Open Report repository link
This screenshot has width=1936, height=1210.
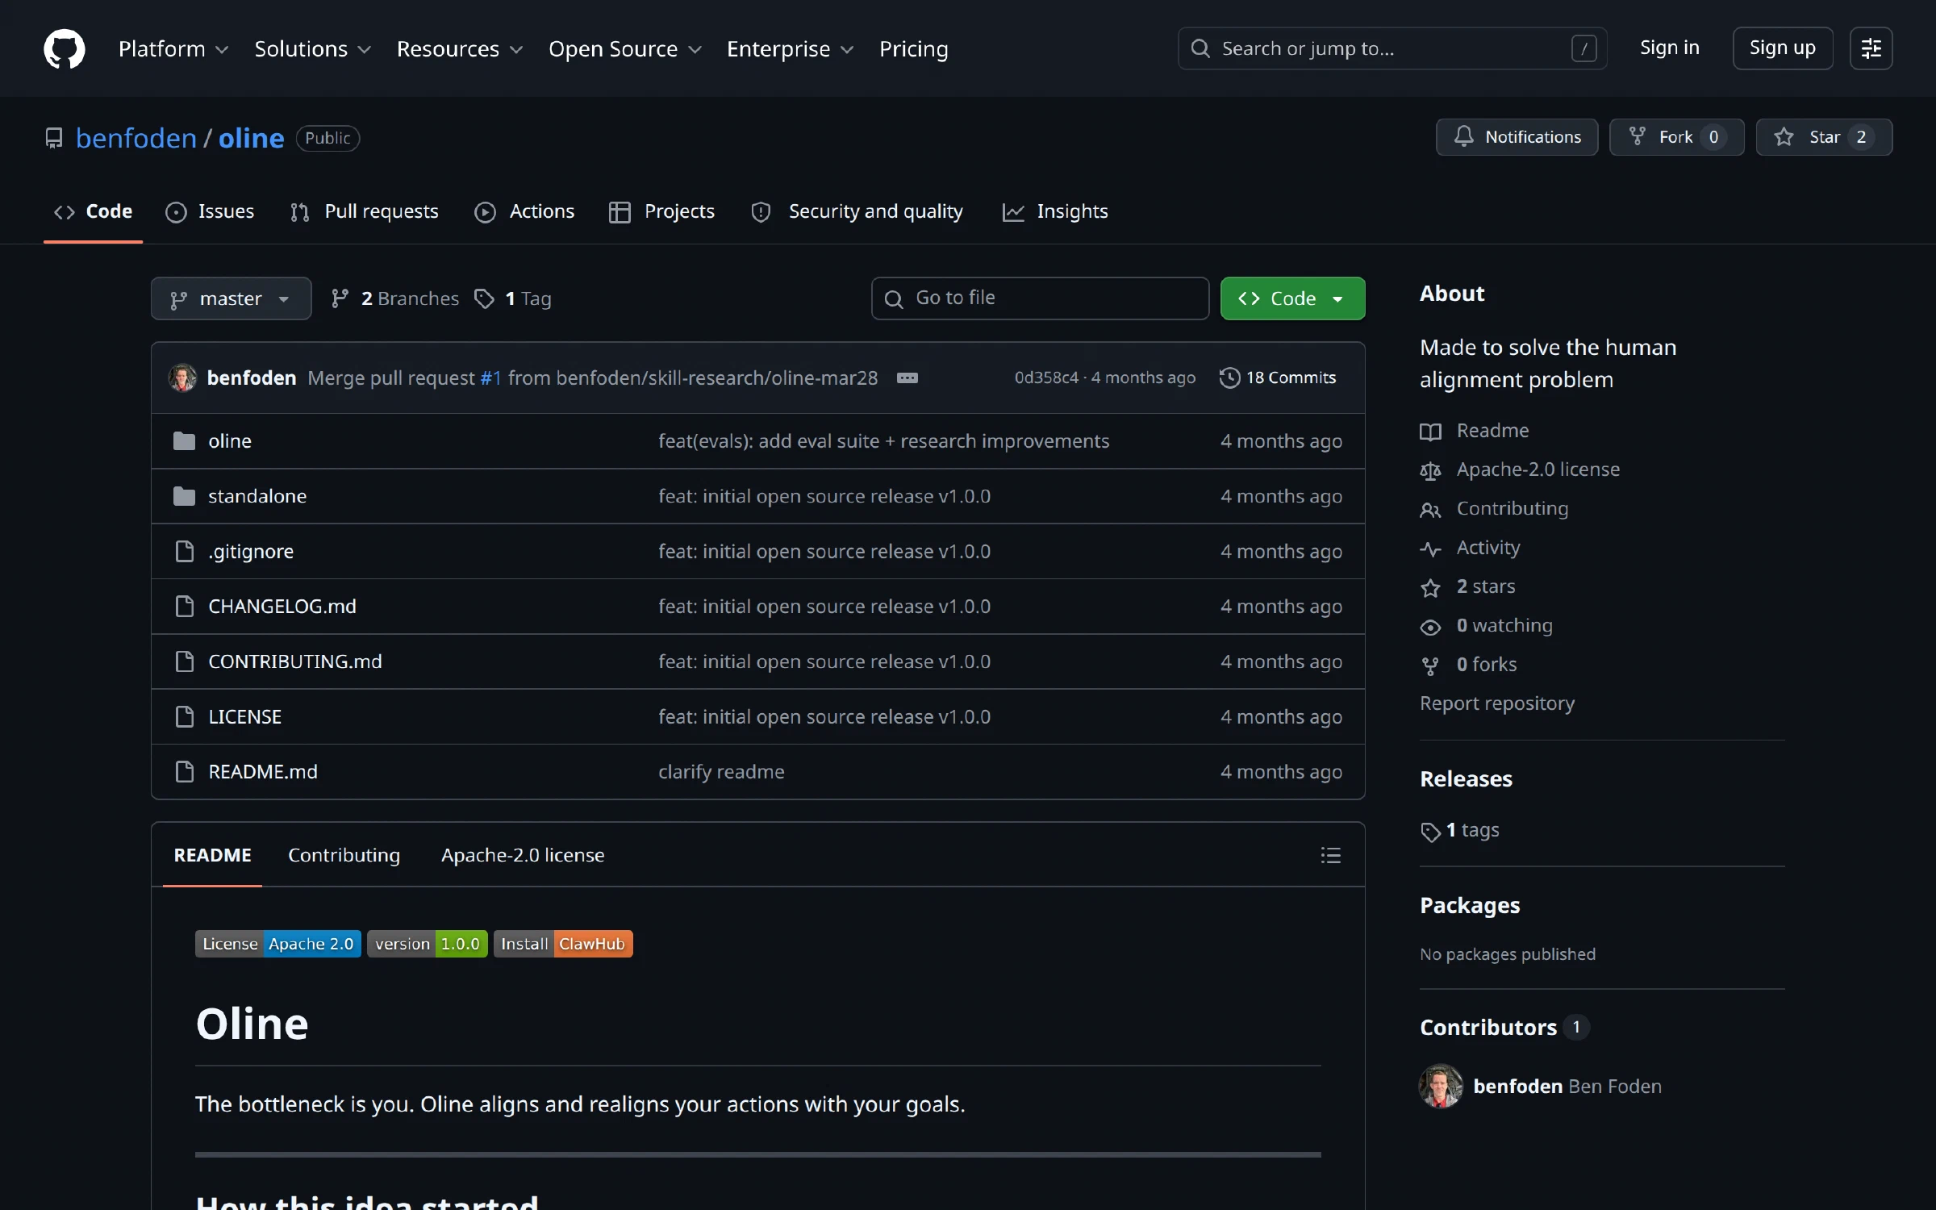[x=1497, y=703]
